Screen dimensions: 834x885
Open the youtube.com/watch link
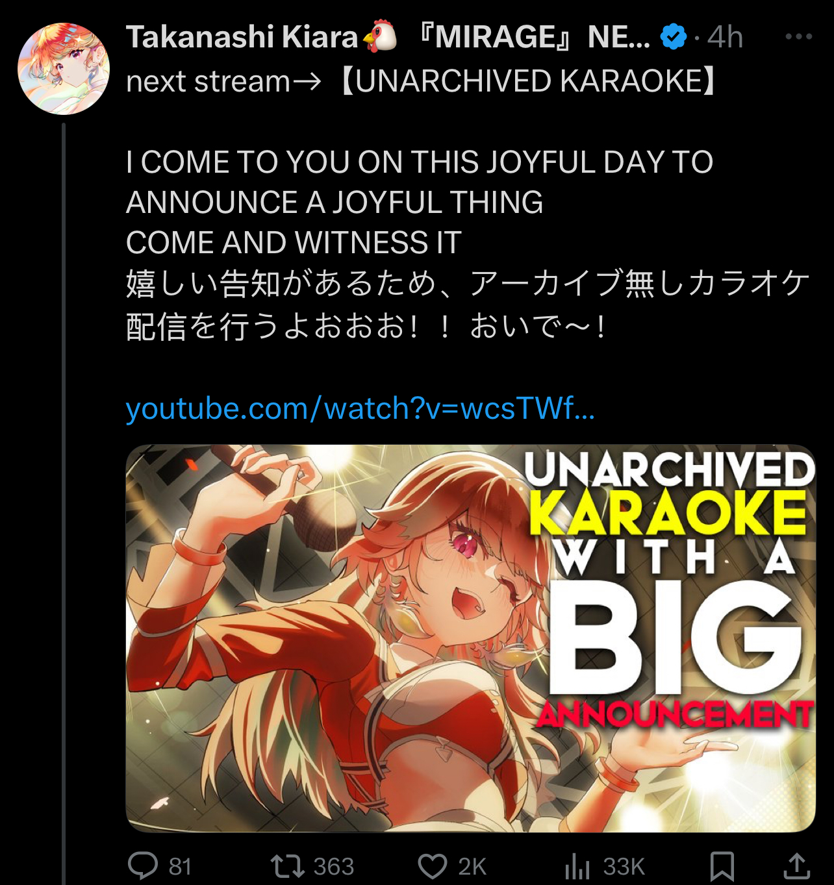tap(360, 409)
